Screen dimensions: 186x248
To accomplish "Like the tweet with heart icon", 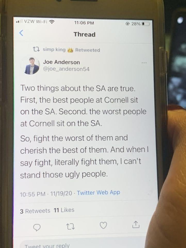I will click(x=104, y=225).
